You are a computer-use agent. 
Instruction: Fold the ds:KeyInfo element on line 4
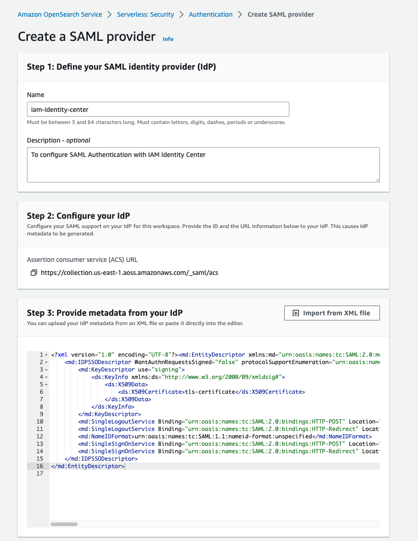pos(46,377)
